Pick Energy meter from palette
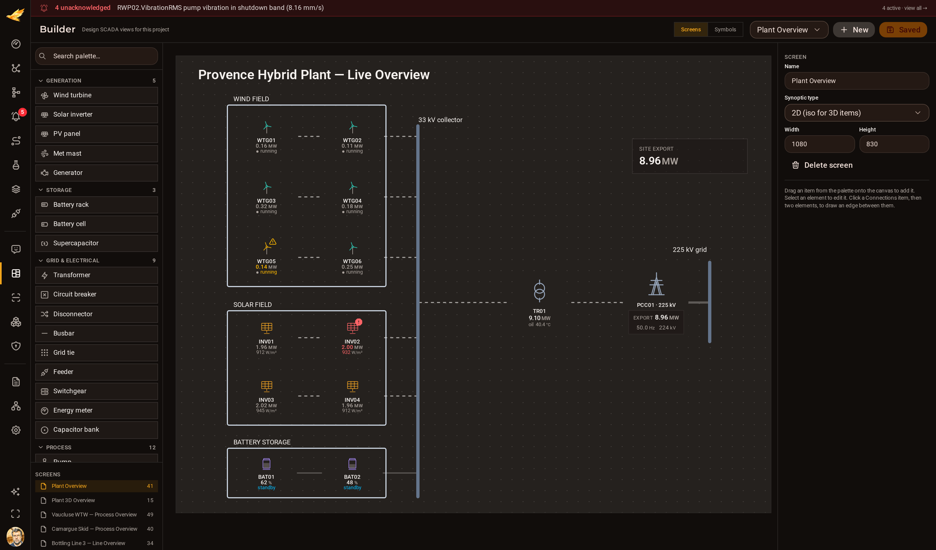This screenshot has height=550, width=936. click(x=97, y=411)
